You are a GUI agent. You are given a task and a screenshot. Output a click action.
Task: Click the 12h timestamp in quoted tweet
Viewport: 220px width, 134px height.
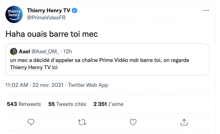point(68,51)
